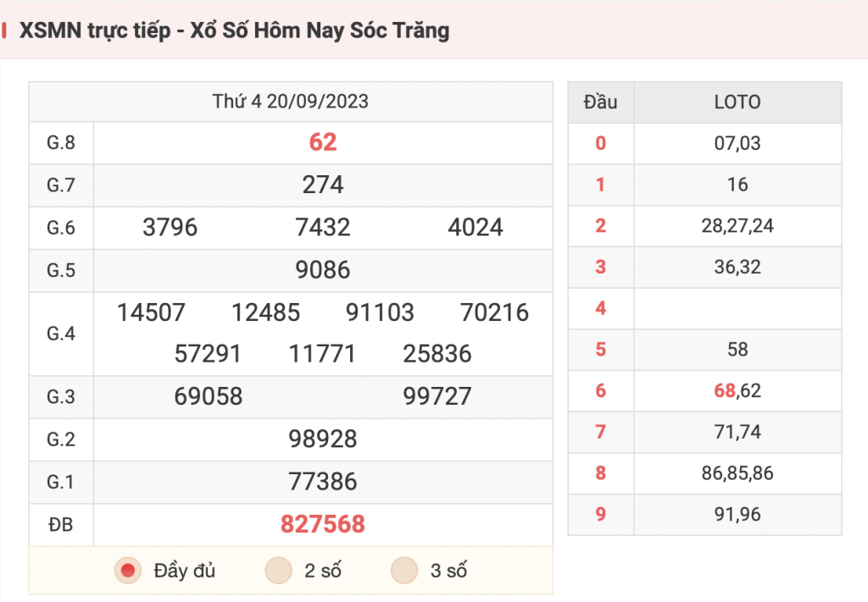This screenshot has height=602, width=868.
Task: Click the LOTO column header
Action: pyautogui.click(x=737, y=102)
